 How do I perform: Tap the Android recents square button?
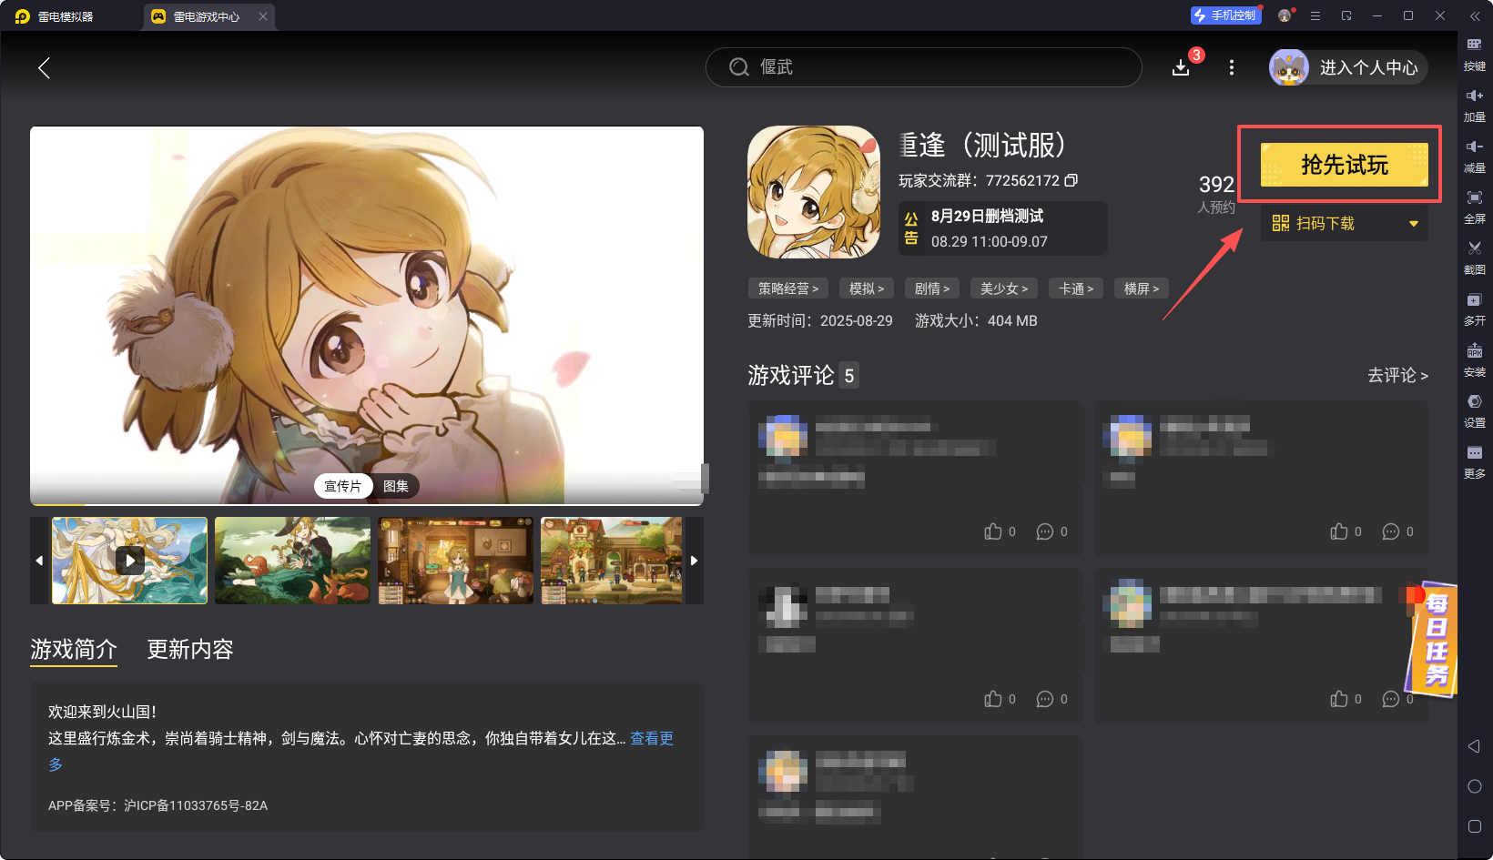point(1475,826)
